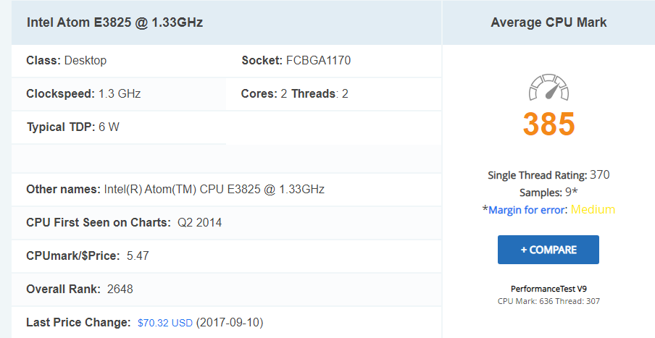Click the Average CPU Mark header
Screen dimensions: 655x338
(548, 22)
